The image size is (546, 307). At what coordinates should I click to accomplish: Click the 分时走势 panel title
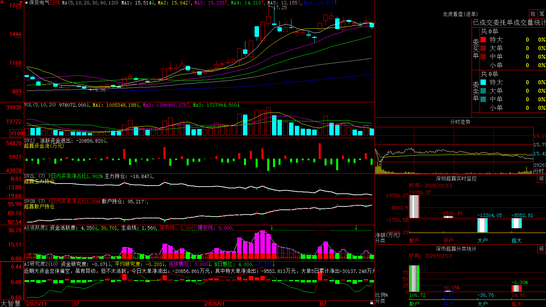460,122
